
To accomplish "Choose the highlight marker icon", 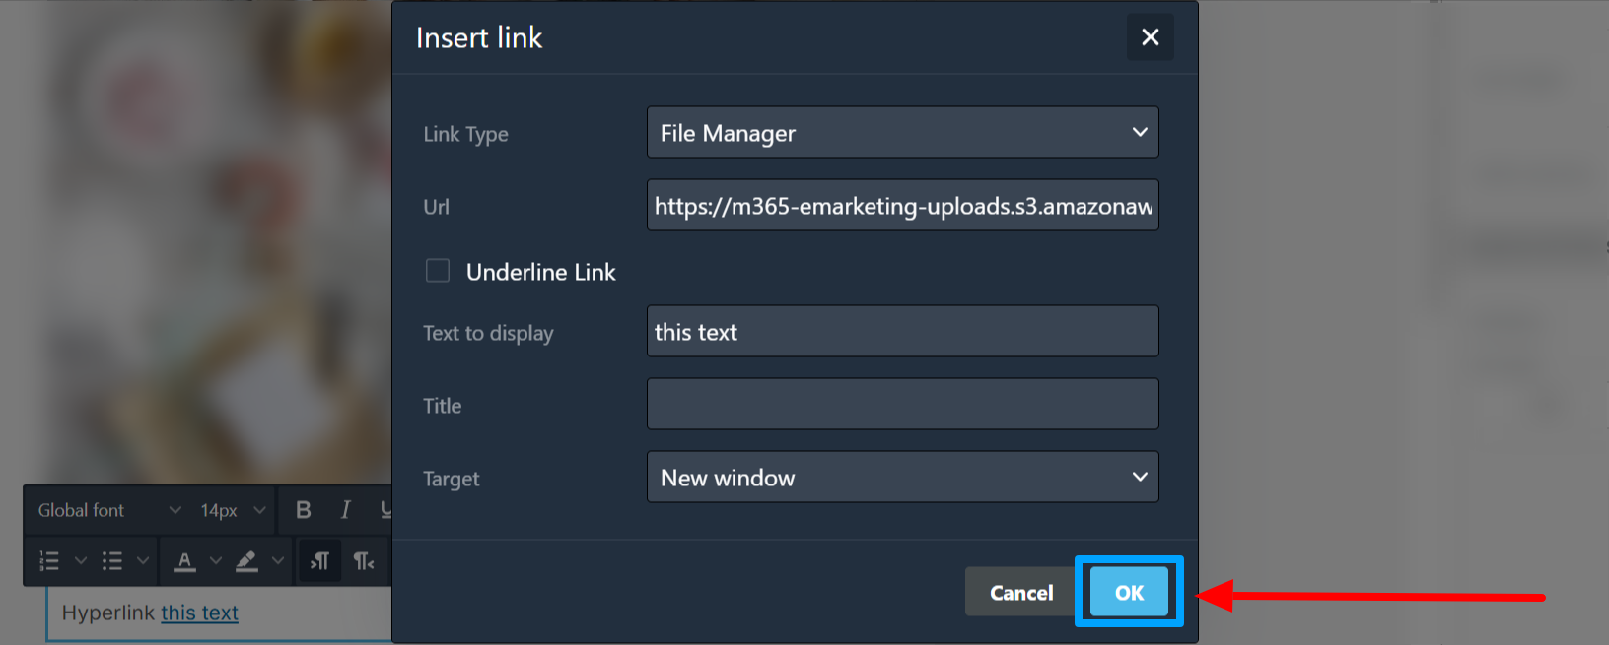I will click(x=246, y=561).
